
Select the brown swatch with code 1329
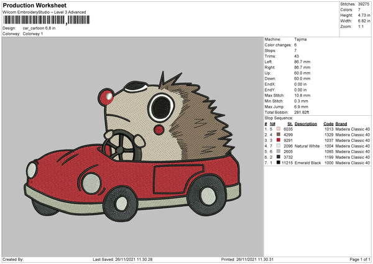(279, 134)
